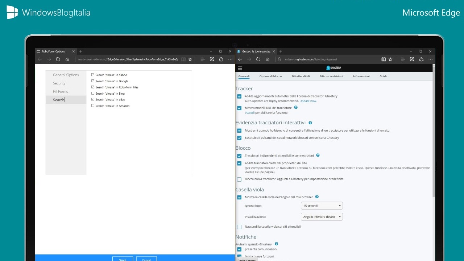Viewport: 464px width, 261px height.
Task: Go back in the RoboForm Options window
Action: pyautogui.click(x=40, y=59)
